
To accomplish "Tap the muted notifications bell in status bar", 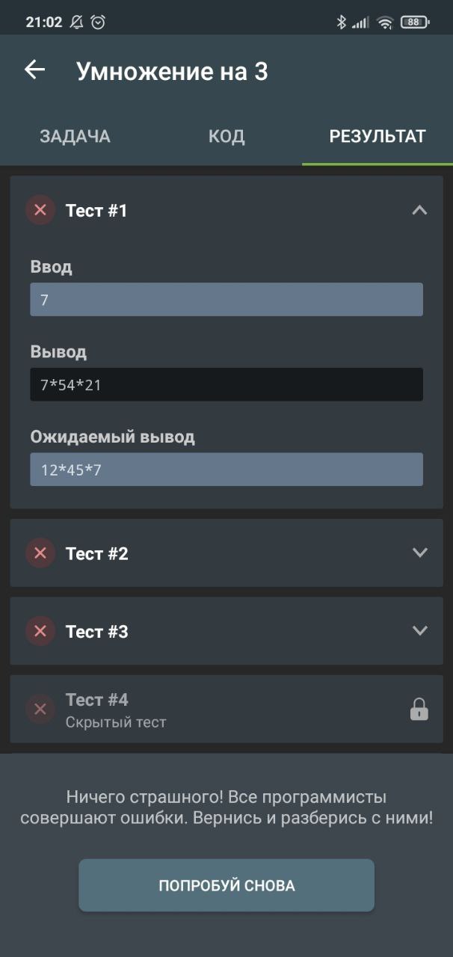I will click(76, 22).
